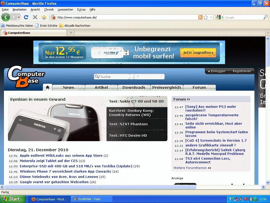
Task: Open the News navigation tab
Action: pos(69,87)
